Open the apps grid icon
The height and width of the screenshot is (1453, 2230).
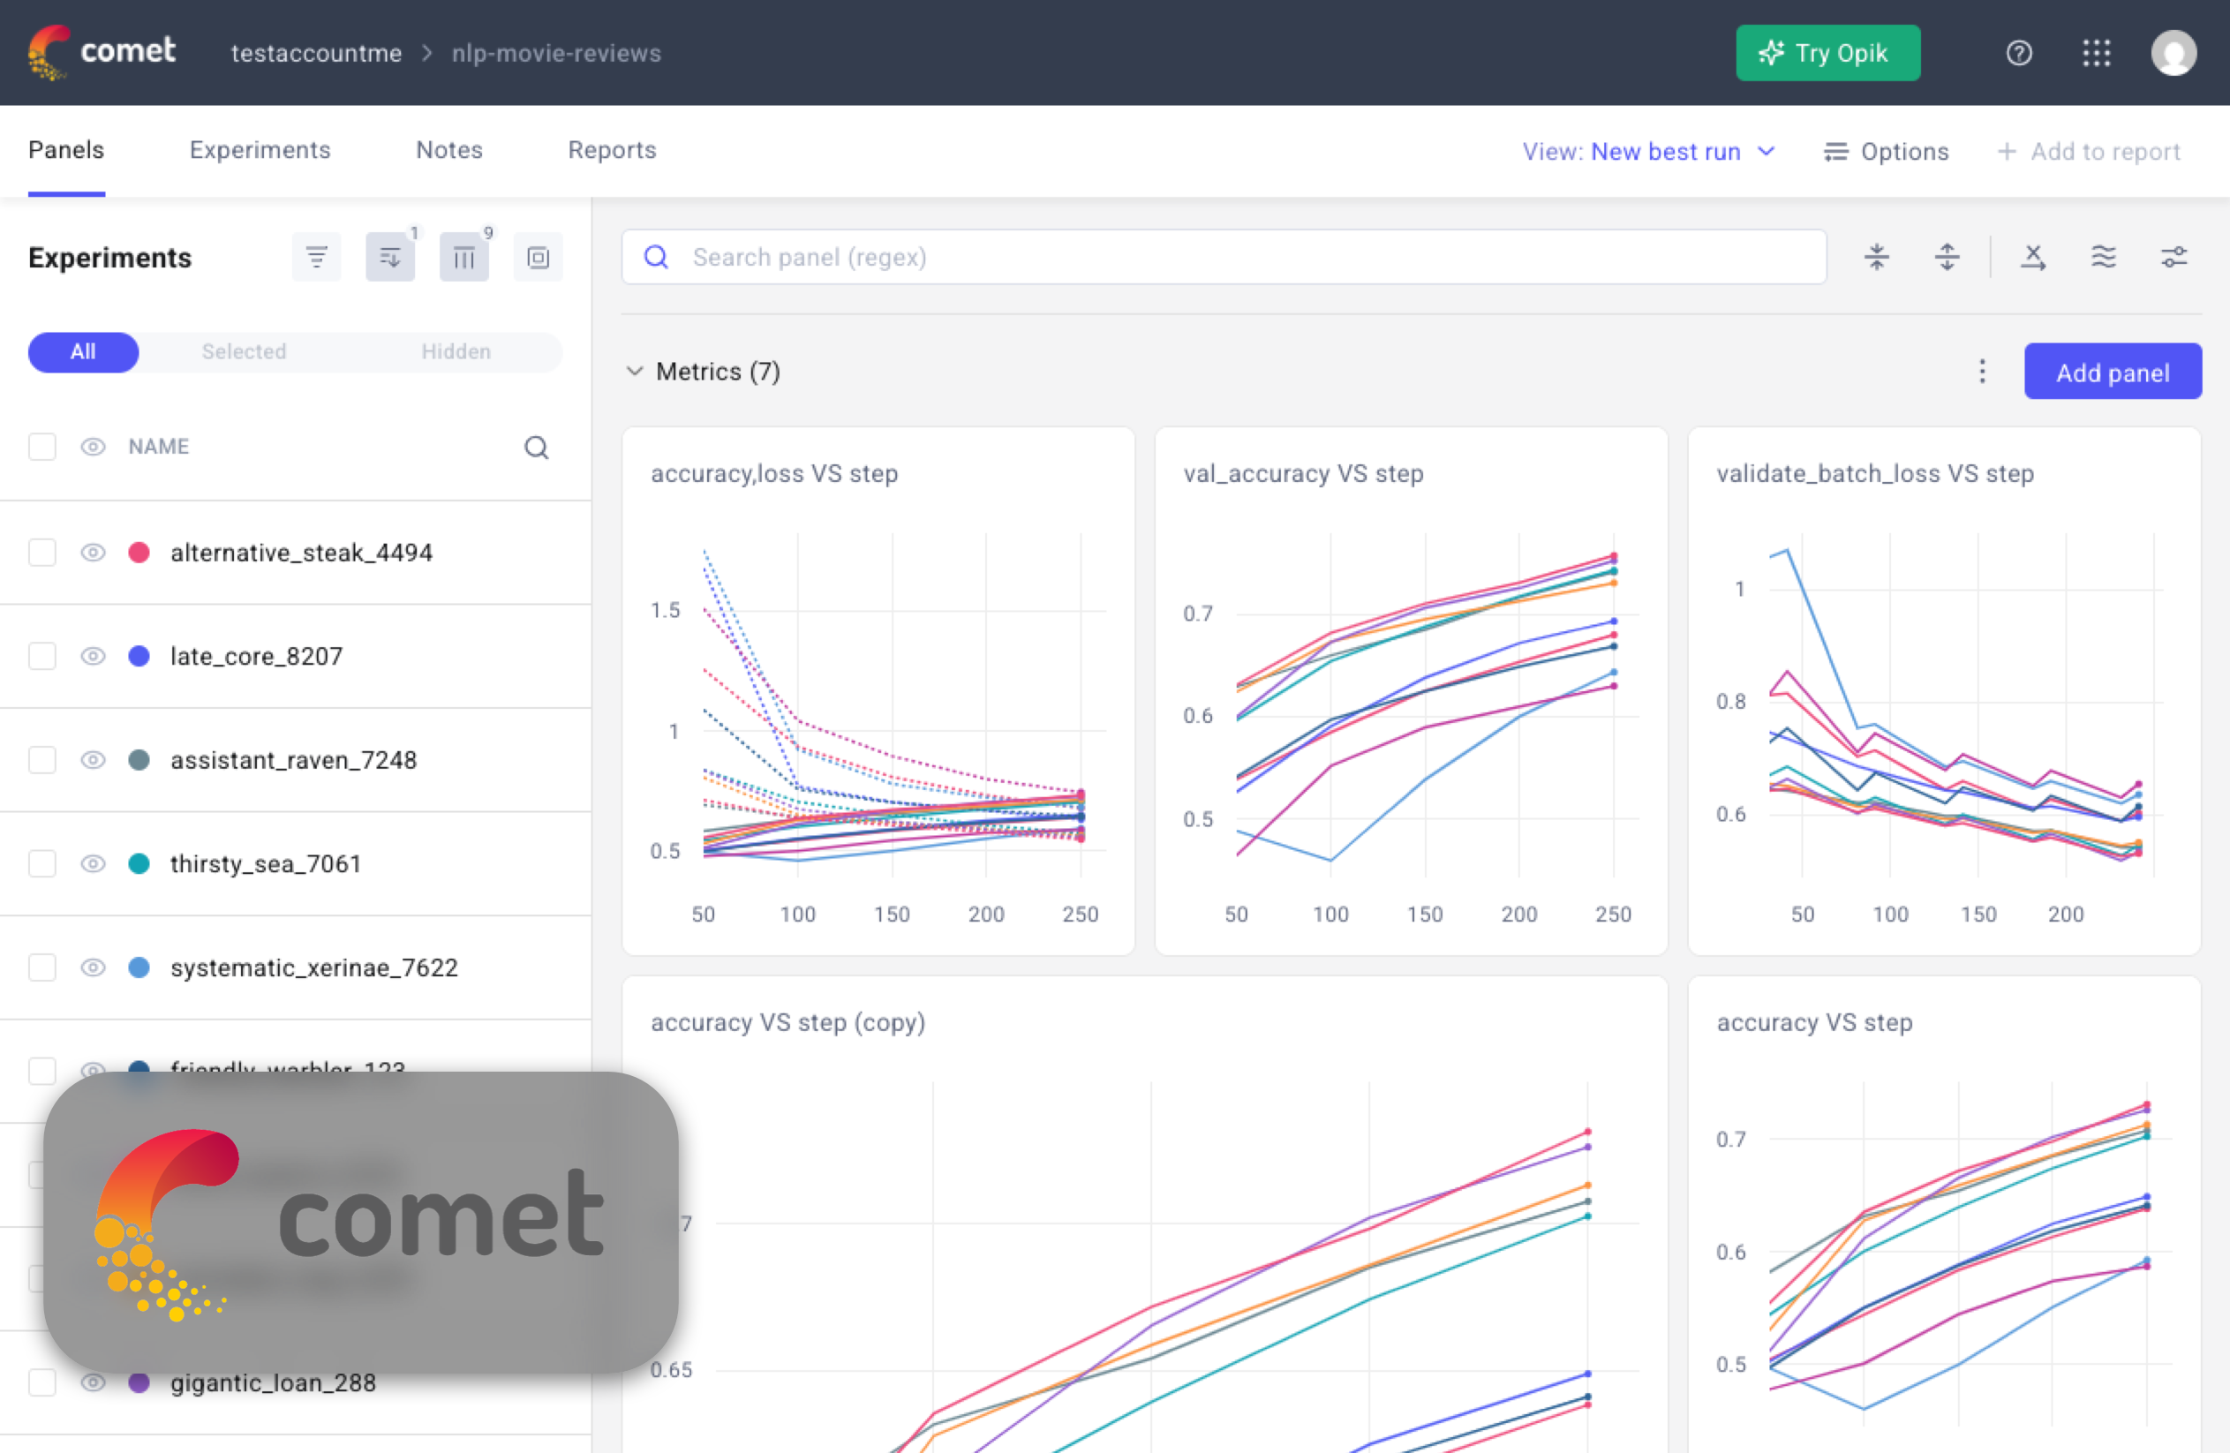pyautogui.click(x=2096, y=53)
